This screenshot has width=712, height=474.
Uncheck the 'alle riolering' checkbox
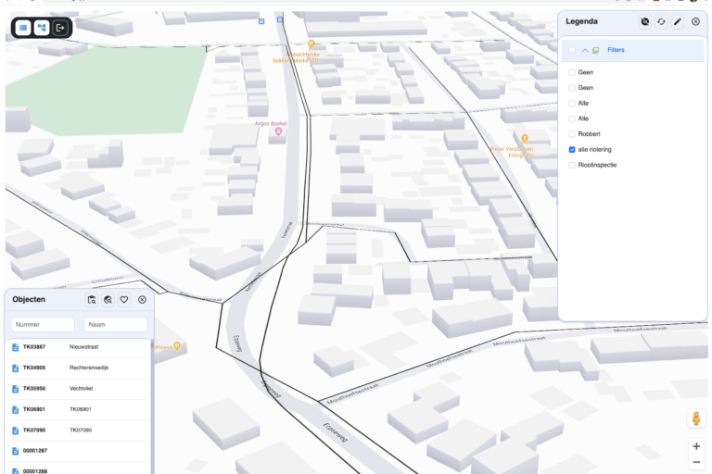[572, 149]
